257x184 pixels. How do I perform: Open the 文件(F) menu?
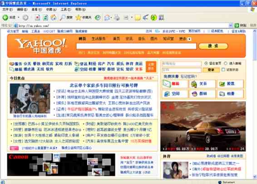click(8, 9)
